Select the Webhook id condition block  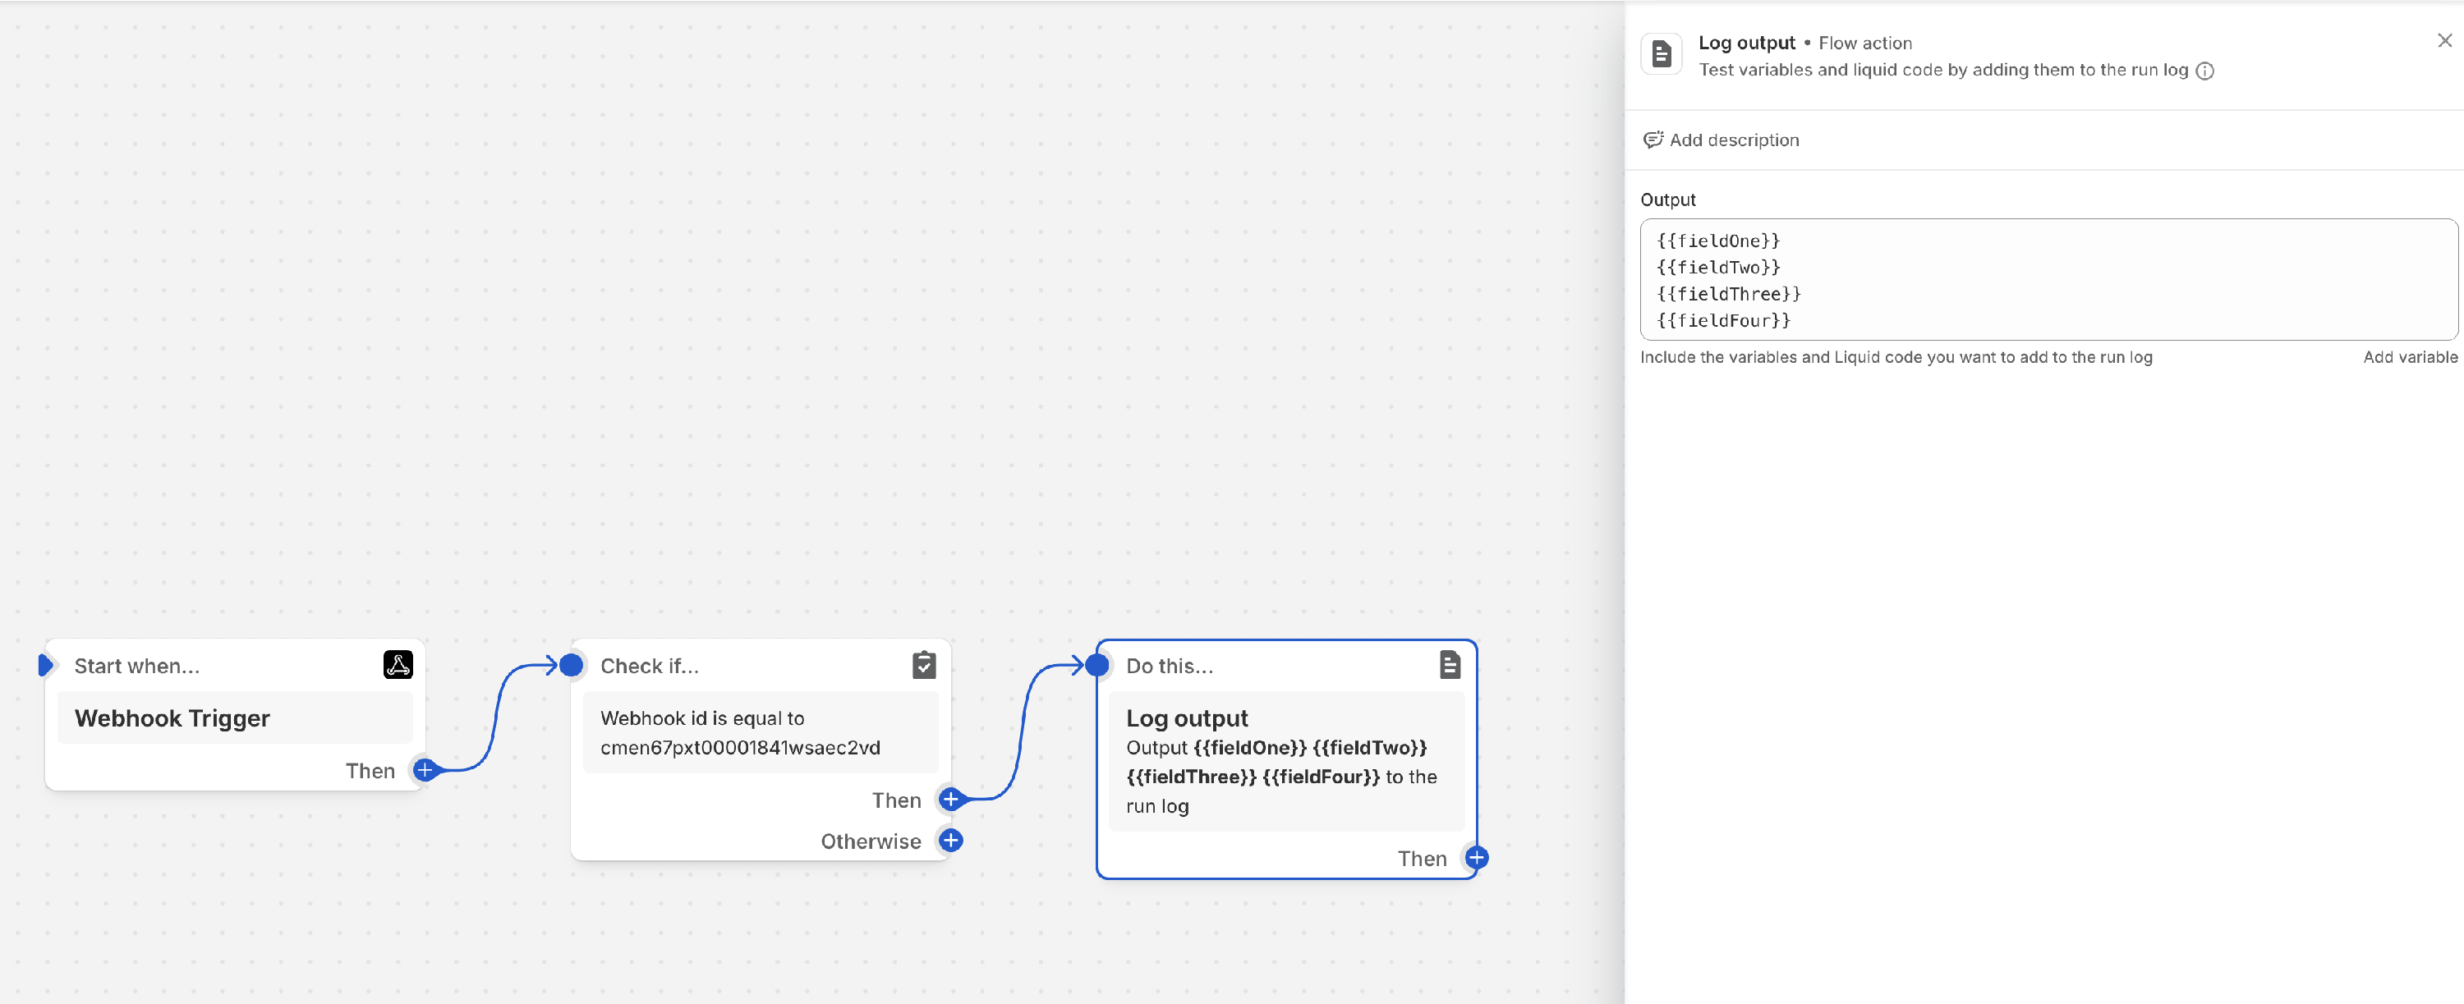tap(761, 732)
